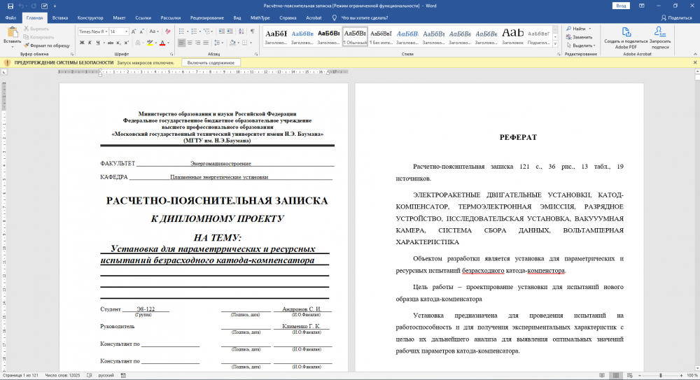Expand the Styles gallery more arrow
This screenshot has width=700, height=380.
[x=556, y=43]
